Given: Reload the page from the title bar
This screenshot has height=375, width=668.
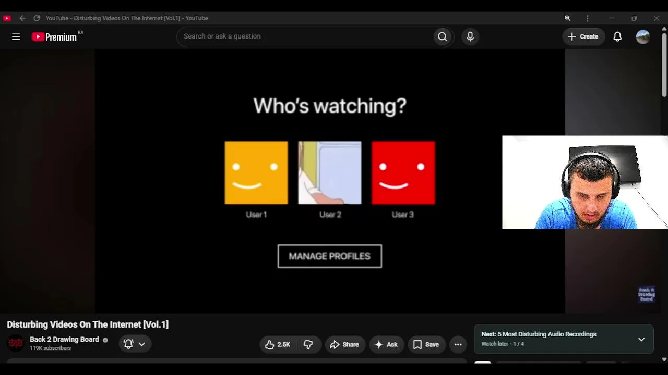Looking at the screenshot, I should (x=37, y=18).
